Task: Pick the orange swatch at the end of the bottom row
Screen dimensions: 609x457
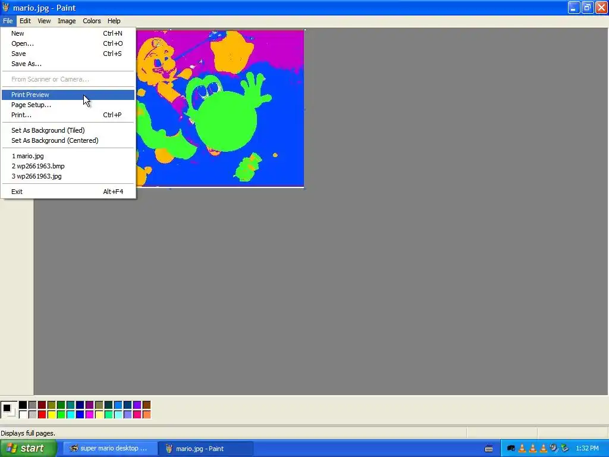Action: click(146, 415)
